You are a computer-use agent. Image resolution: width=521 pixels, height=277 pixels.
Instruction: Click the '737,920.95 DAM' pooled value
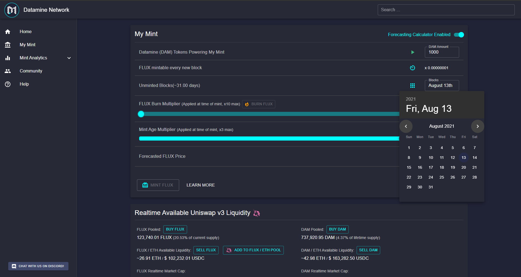click(x=318, y=238)
